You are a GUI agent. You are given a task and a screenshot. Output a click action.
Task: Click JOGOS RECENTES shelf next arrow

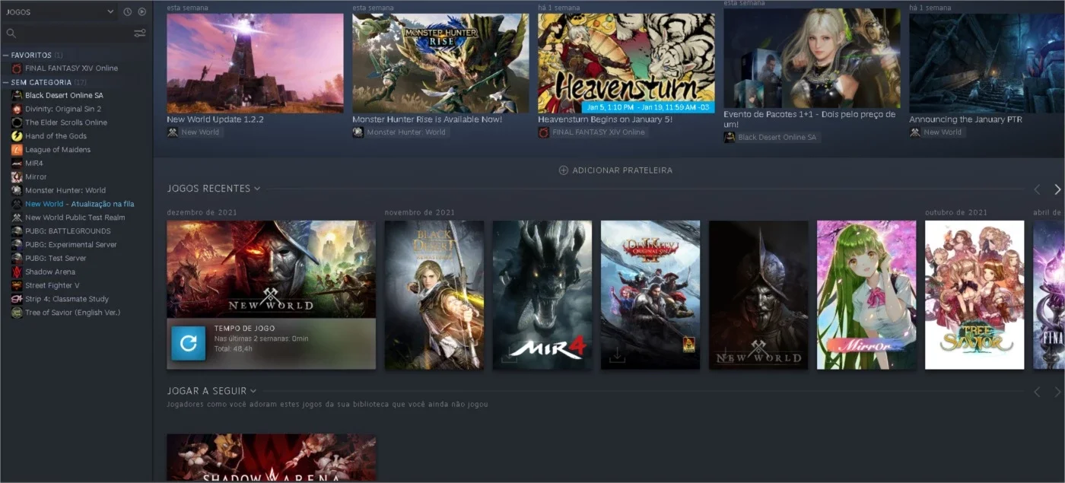[1057, 189]
